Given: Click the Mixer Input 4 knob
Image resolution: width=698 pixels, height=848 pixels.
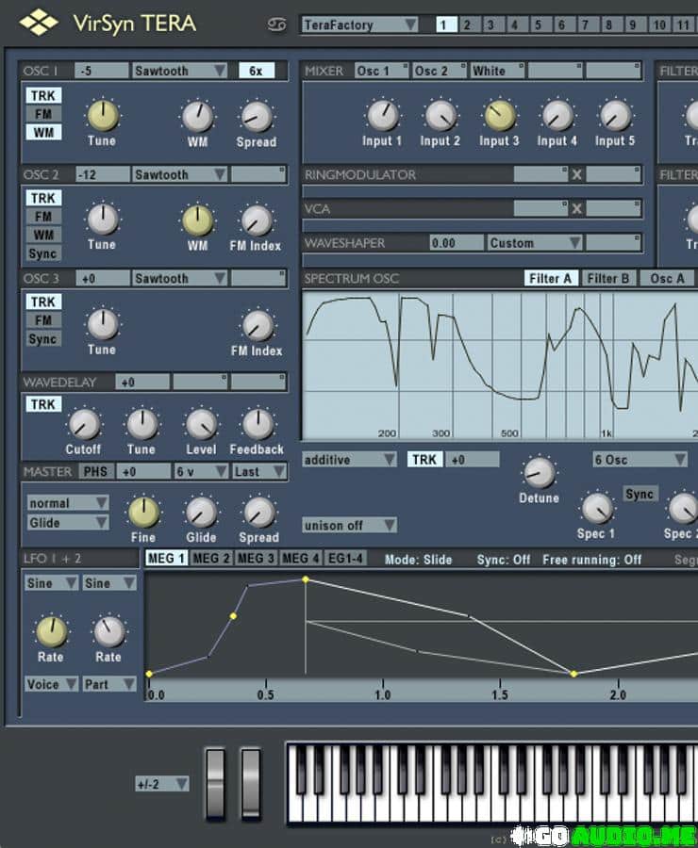Looking at the screenshot, I should point(557,115).
